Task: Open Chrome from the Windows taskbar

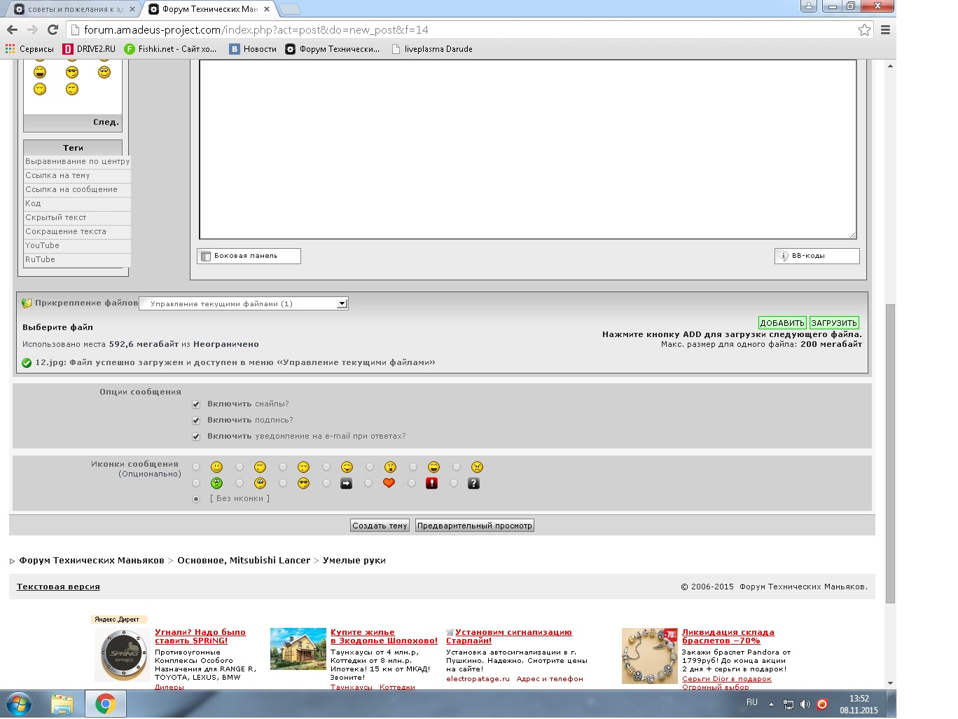Action: coord(105,704)
